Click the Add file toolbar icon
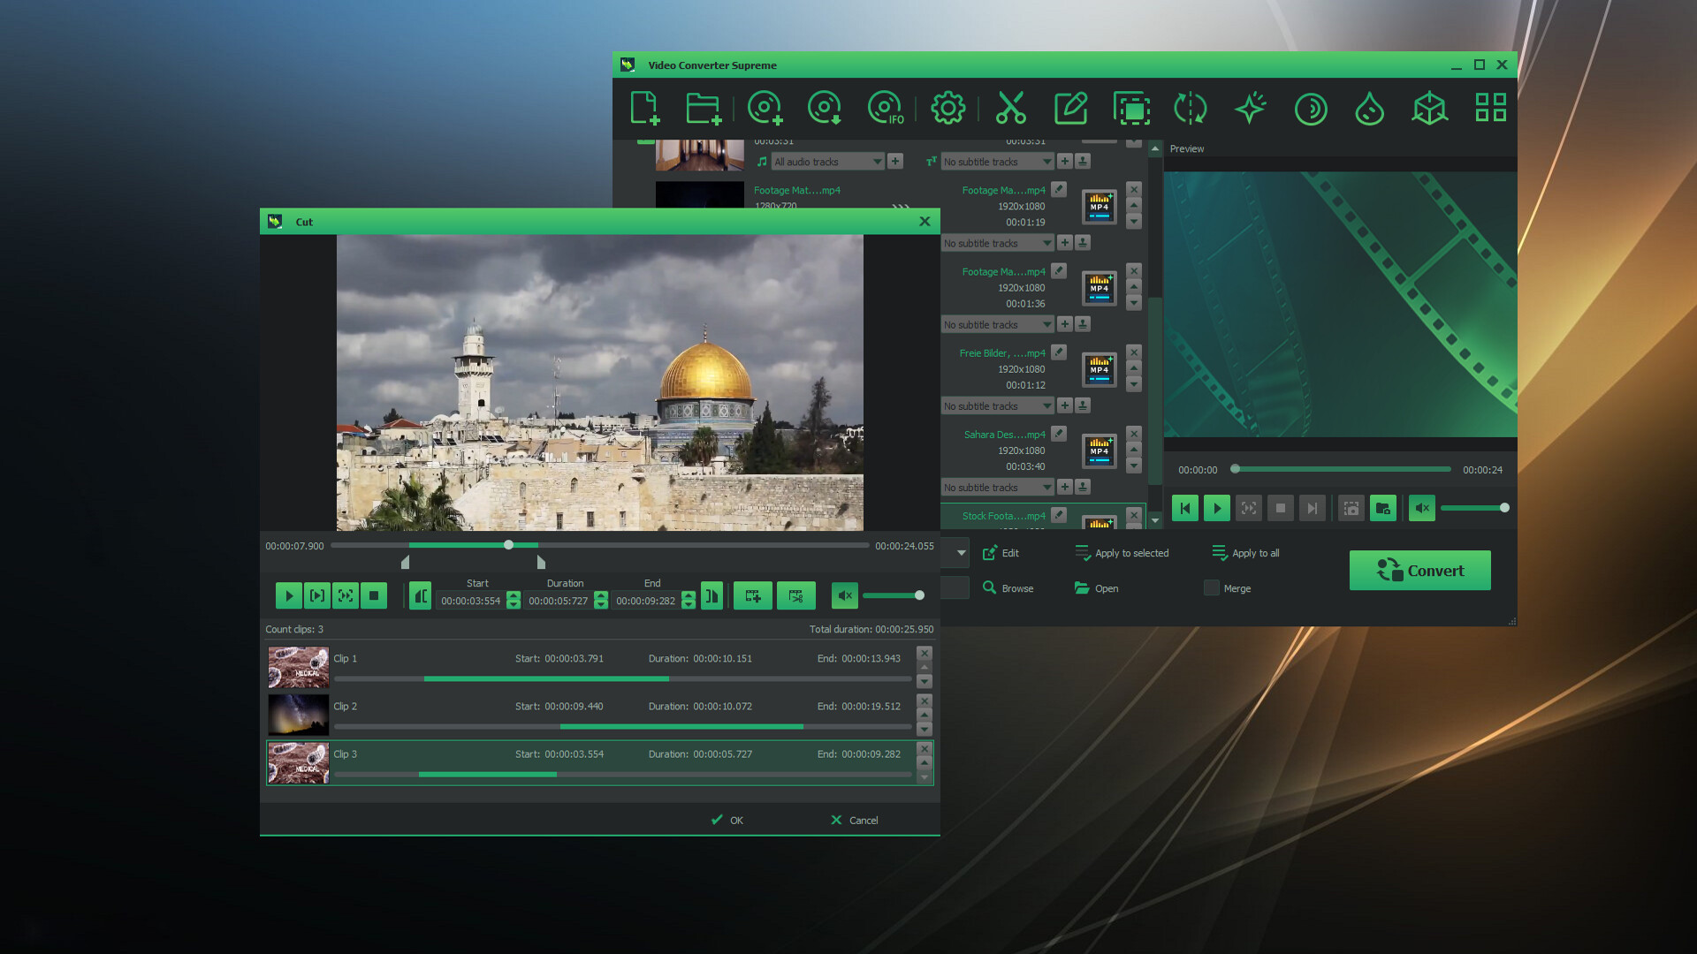The height and width of the screenshot is (954, 1697). [645, 108]
